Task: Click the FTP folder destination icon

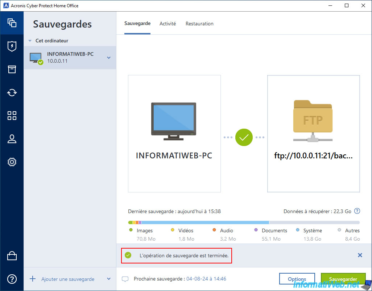Action: coord(313,121)
